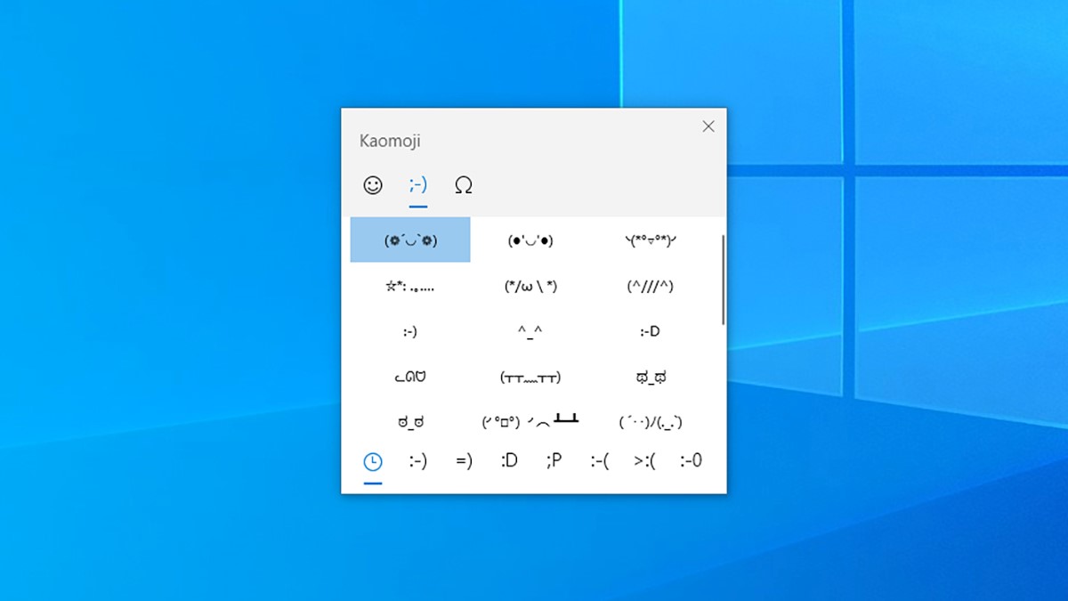Insert the (*/ω\*) shy kaomoji
The height and width of the screenshot is (601, 1068).
click(x=530, y=286)
